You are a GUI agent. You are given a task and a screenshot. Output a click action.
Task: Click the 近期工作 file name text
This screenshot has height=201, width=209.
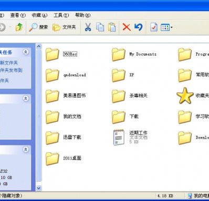(138, 133)
